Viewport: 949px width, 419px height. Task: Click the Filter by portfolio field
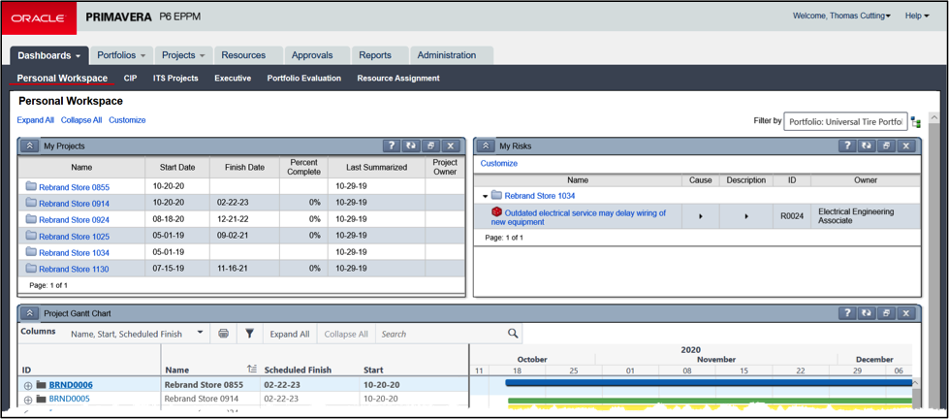click(x=845, y=121)
